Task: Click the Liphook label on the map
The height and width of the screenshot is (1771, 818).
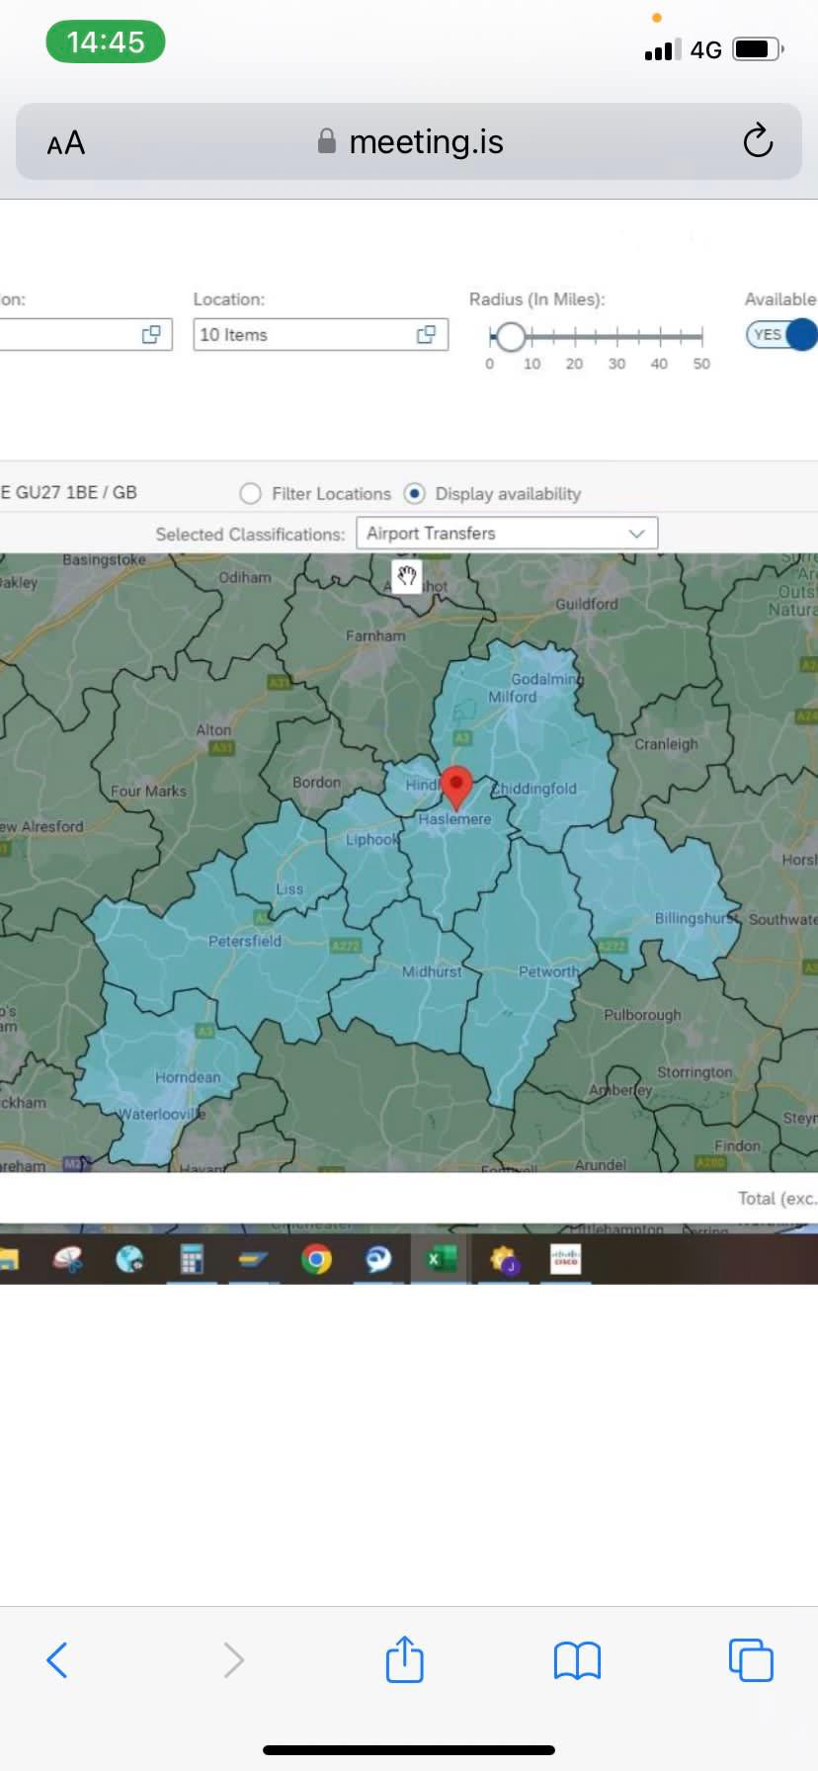Action: [371, 839]
